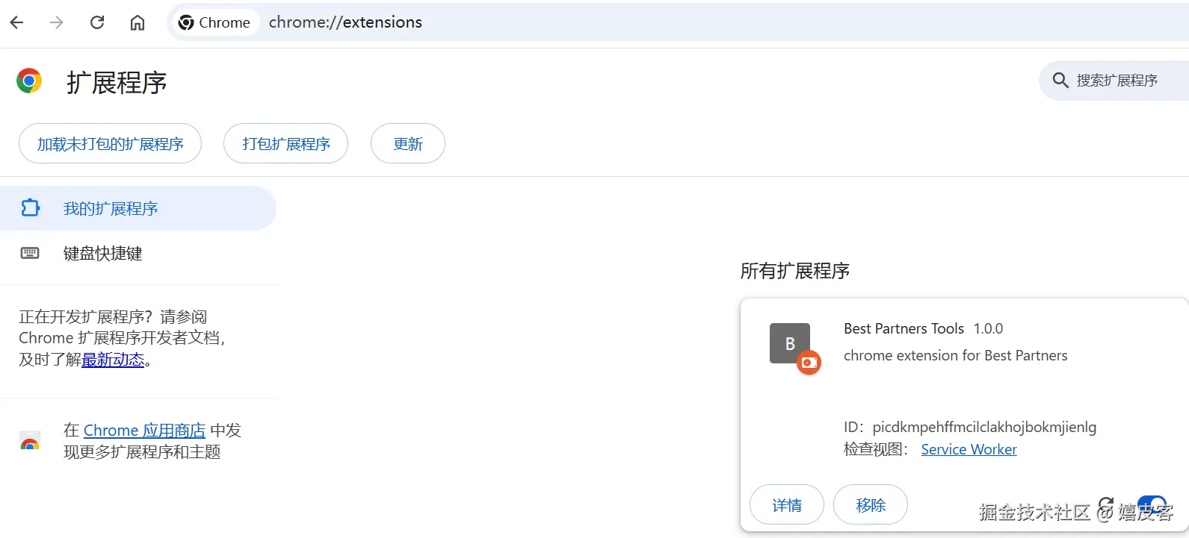Click the version number 1.0.0
Viewport: 1189px width, 538px height.
[x=988, y=328]
